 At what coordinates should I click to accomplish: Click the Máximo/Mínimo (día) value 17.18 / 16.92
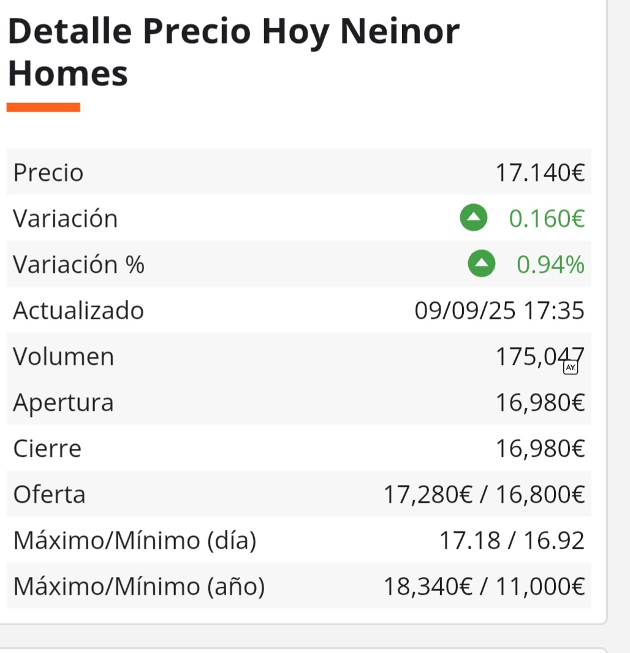click(512, 541)
